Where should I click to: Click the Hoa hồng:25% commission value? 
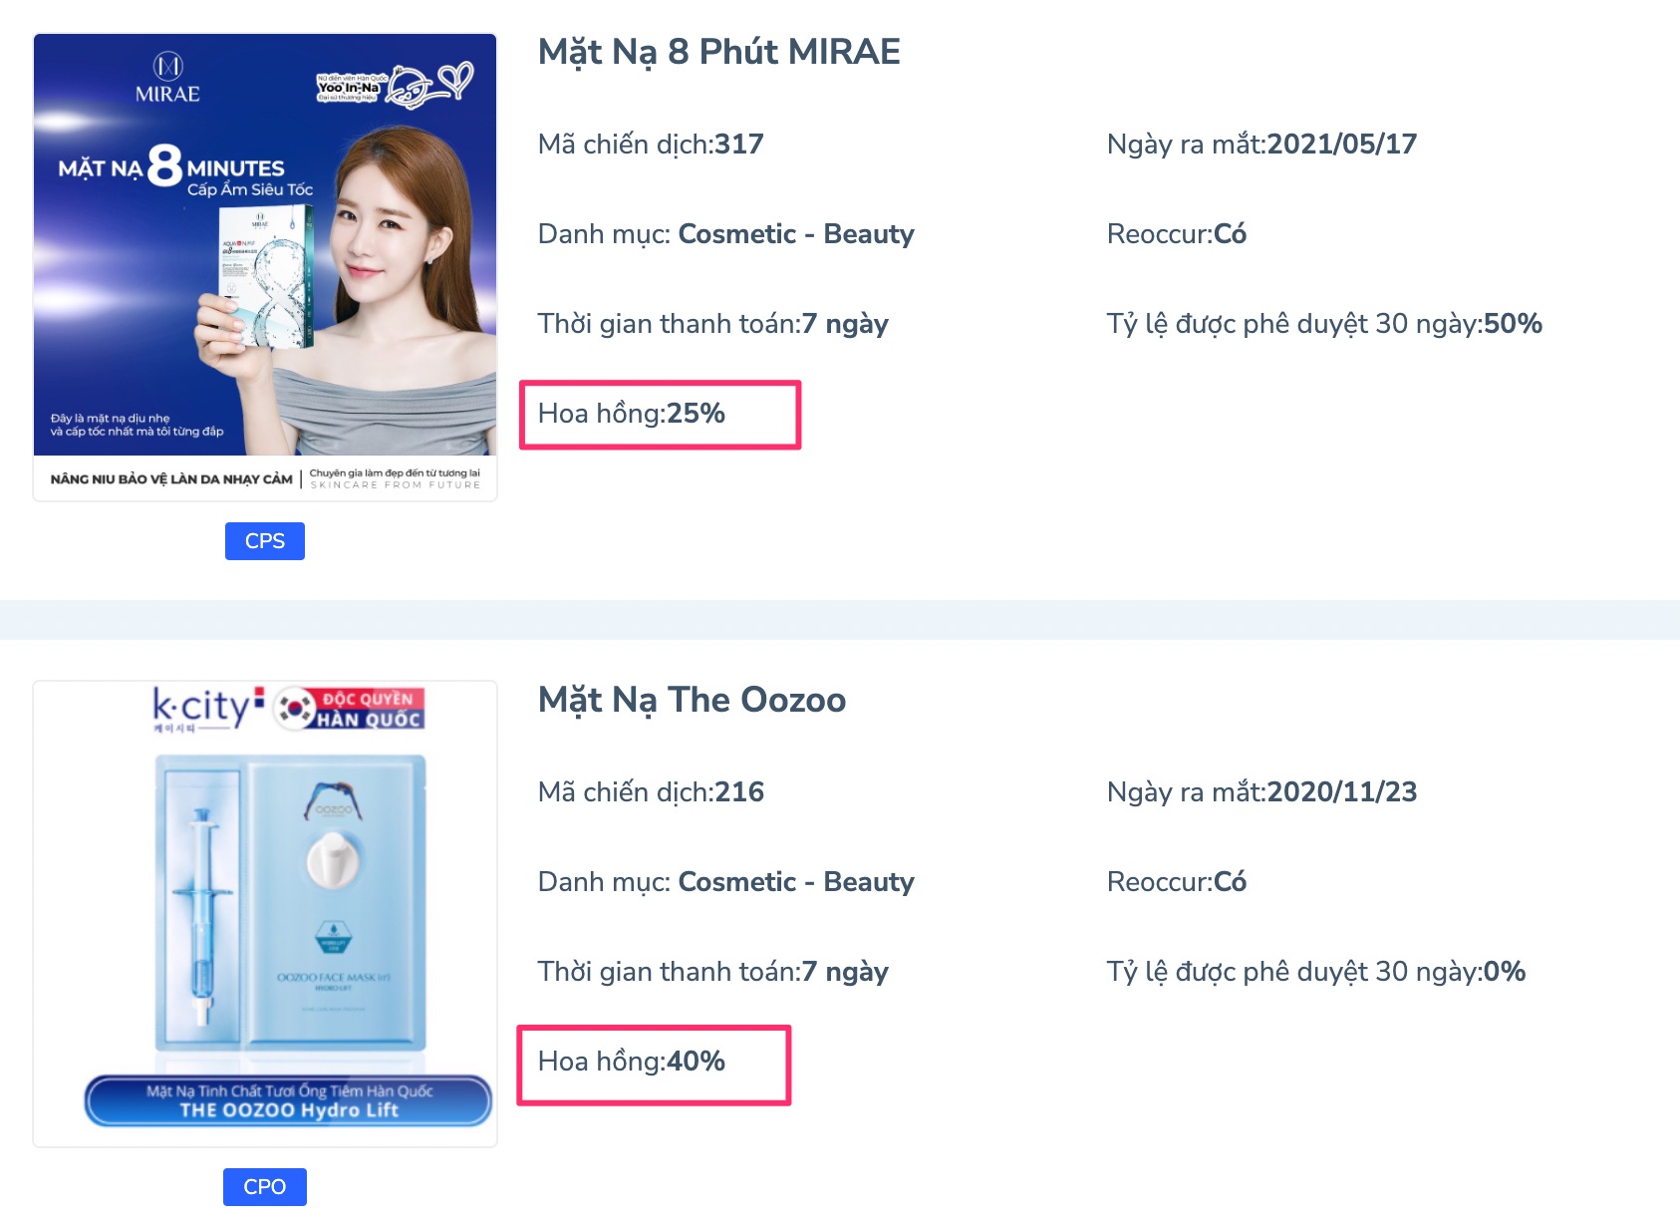(632, 414)
